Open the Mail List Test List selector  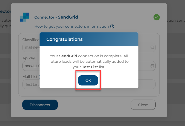pos(89,84)
